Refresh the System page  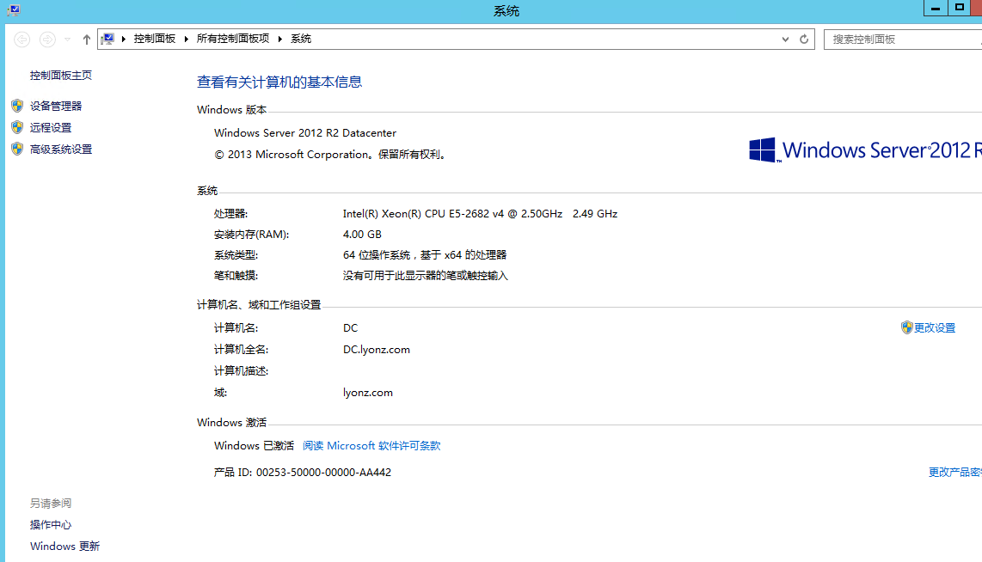click(804, 40)
